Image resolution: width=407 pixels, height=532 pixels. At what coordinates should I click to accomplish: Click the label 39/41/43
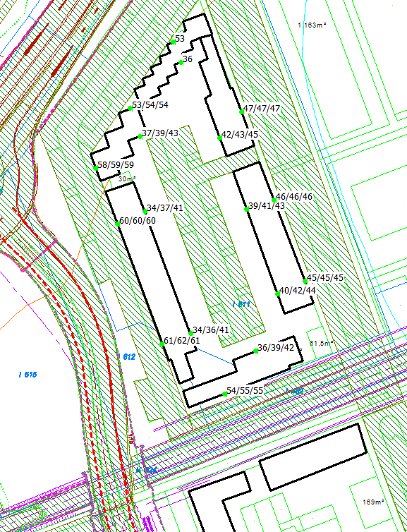[x=267, y=206]
